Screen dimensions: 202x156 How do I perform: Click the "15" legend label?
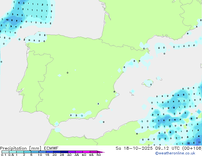pos(47,155)
